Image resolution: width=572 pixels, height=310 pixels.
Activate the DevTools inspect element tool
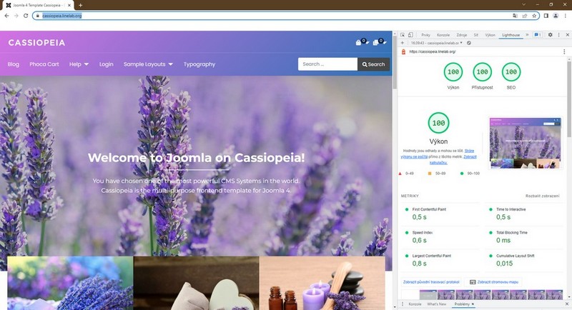[403, 35]
